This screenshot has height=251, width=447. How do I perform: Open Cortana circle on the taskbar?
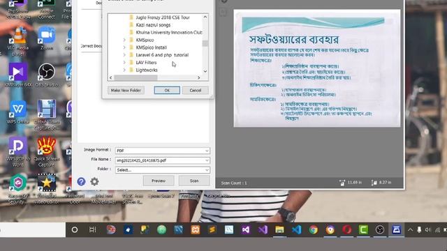pyautogui.click(x=75, y=229)
